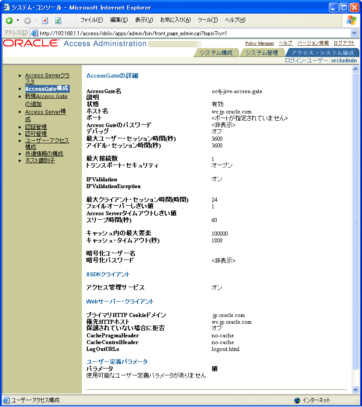
Task: Click the インターネット zone label in status bar
Action: pos(316,400)
